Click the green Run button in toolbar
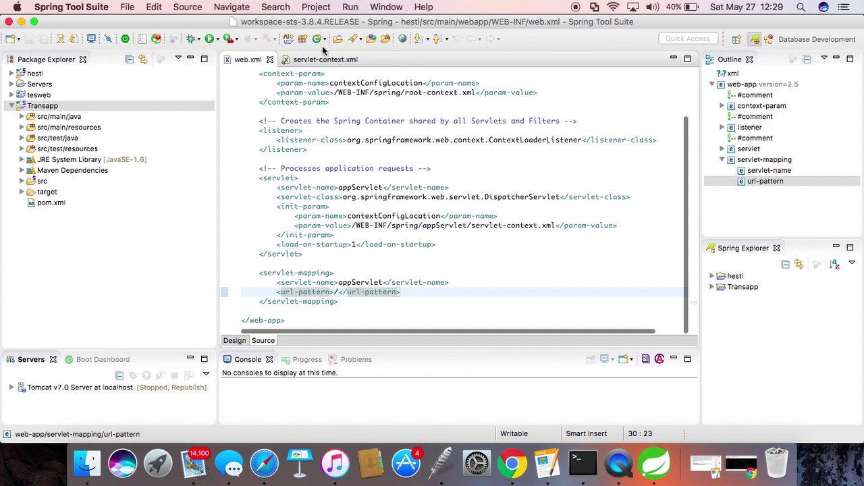Viewport: 864px width, 486px height. tap(209, 38)
